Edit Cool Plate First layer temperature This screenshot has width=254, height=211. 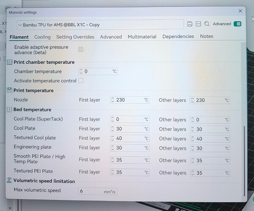click(130, 129)
